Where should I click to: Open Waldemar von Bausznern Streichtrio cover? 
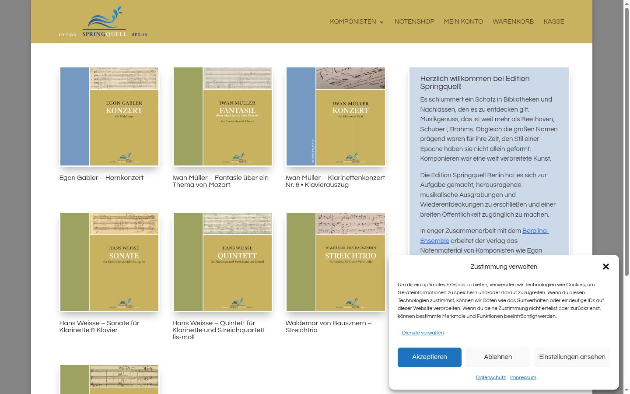[x=336, y=262]
